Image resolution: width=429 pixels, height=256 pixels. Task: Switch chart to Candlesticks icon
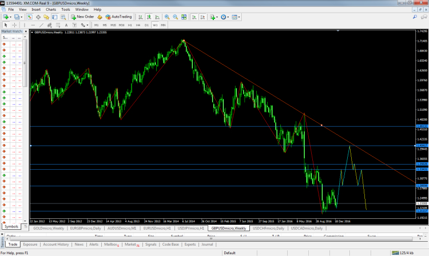149,17
